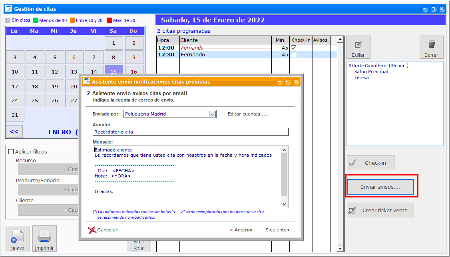Open the Producto/Servicio filter dropdown
The height and width of the screenshot is (257, 450).
click(48, 190)
